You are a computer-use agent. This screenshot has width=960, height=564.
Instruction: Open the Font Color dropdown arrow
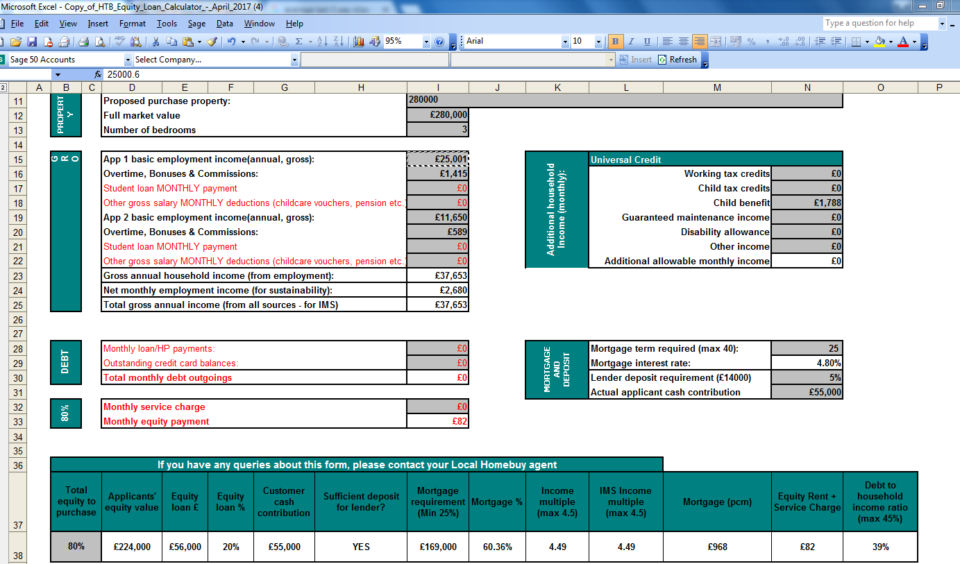[914, 42]
